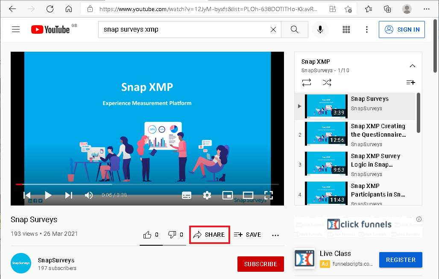Open the SnapSurveys channel name link
This screenshot has height=279, width=439.
coord(56,260)
